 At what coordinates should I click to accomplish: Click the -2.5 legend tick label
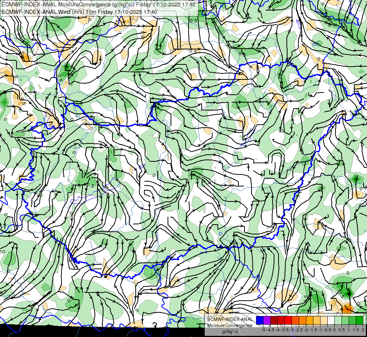[299, 330]
